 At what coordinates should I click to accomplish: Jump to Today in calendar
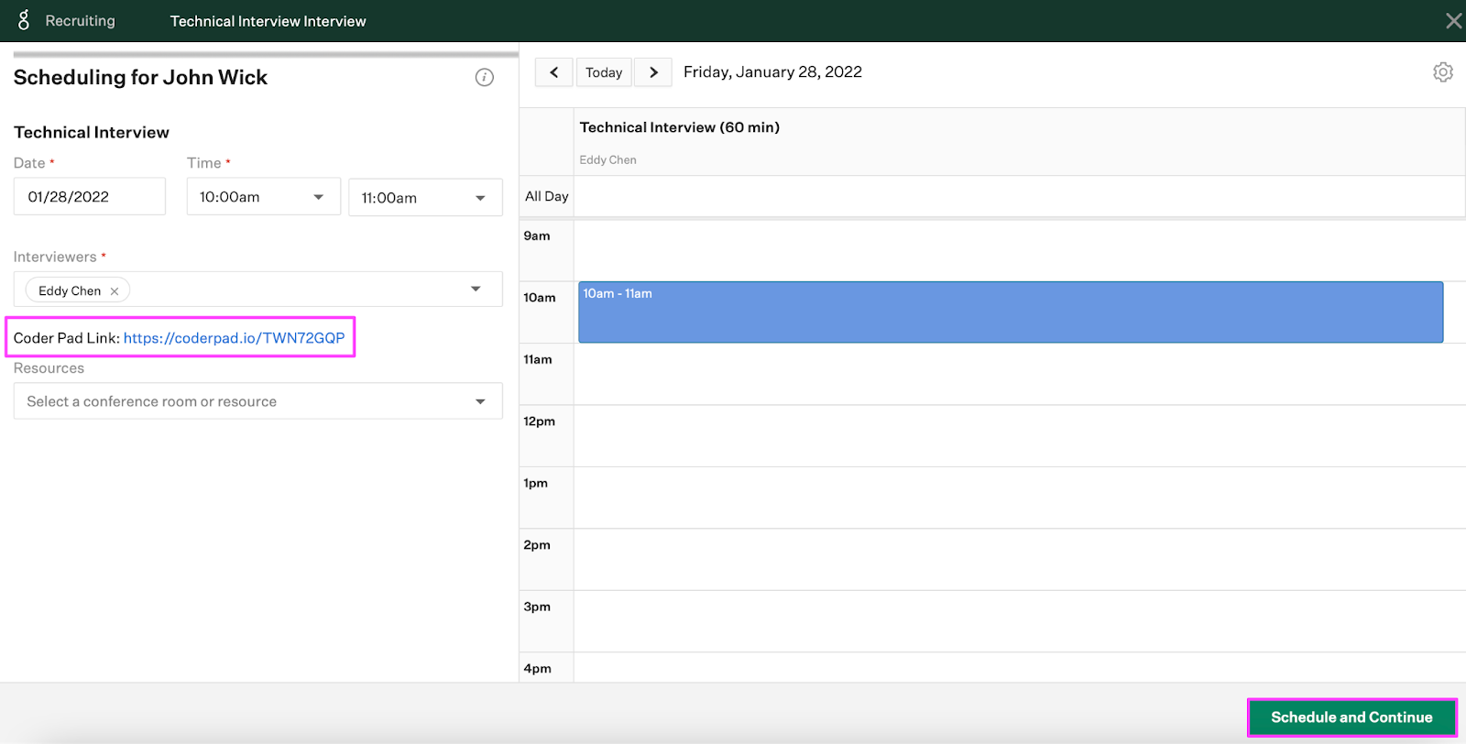pyautogui.click(x=604, y=72)
